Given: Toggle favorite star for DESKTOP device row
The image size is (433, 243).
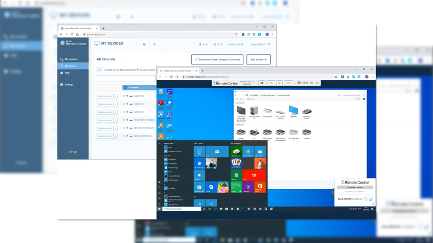Looking at the screenshot, I should coord(123,120).
